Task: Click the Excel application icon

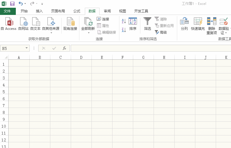Action: [4, 4]
